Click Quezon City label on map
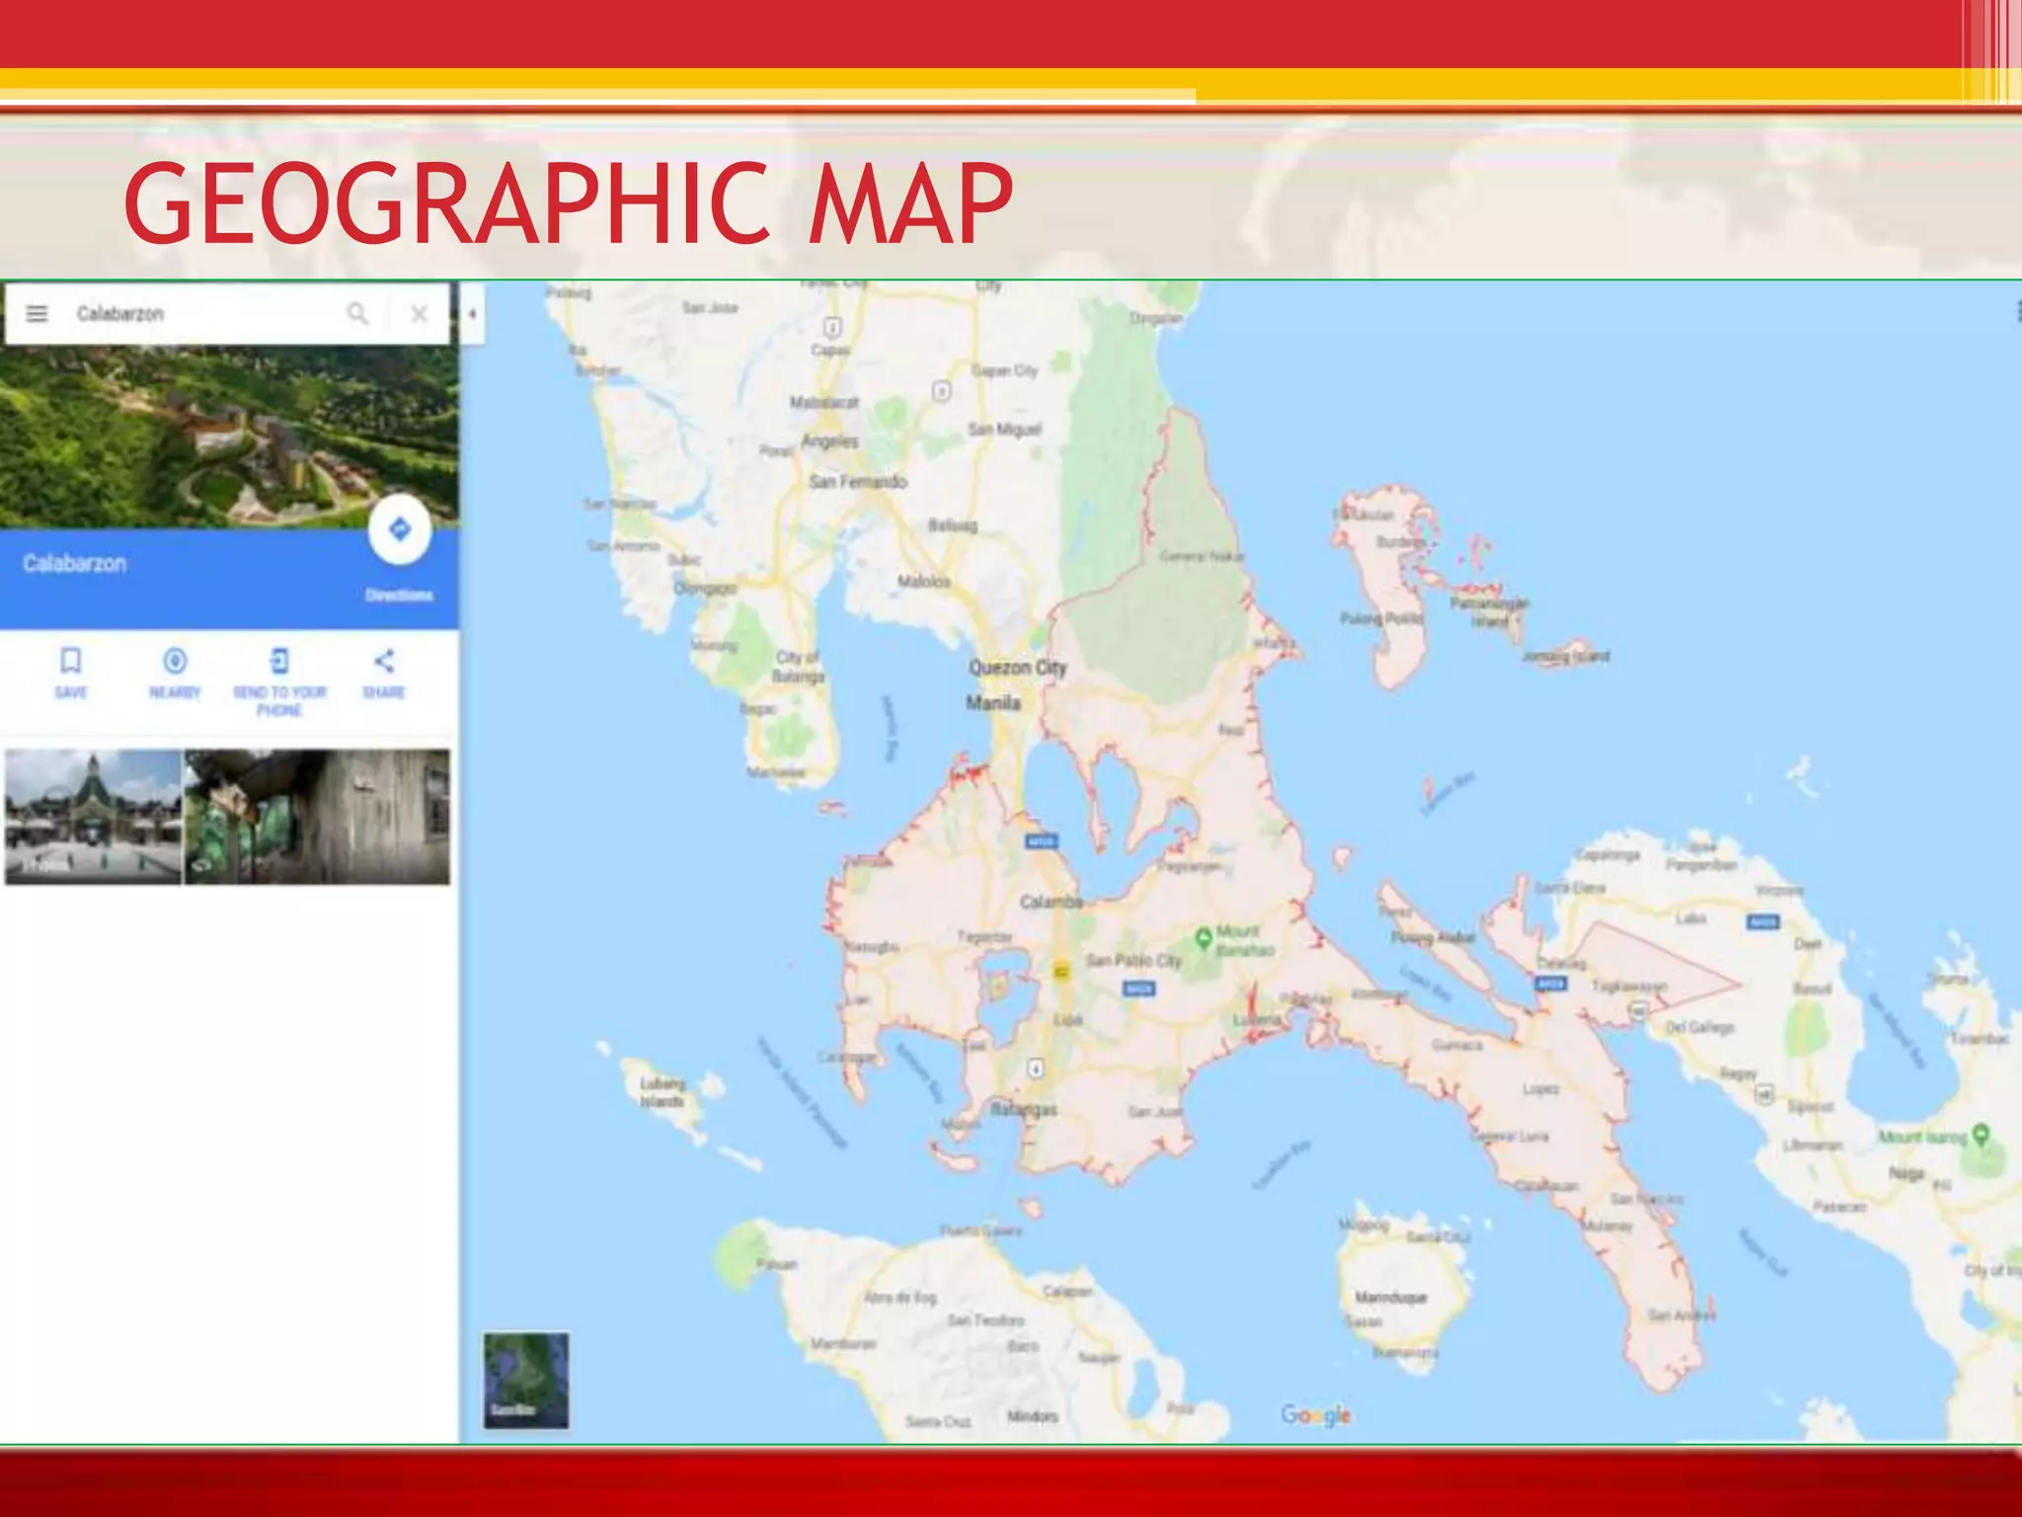 1017,668
